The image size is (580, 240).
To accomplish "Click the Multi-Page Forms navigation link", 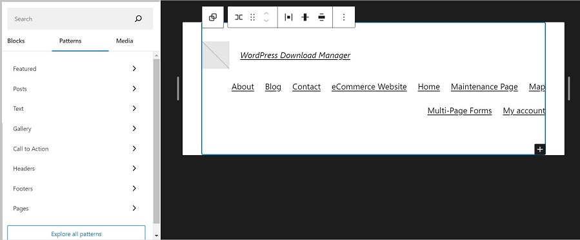I will (459, 111).
